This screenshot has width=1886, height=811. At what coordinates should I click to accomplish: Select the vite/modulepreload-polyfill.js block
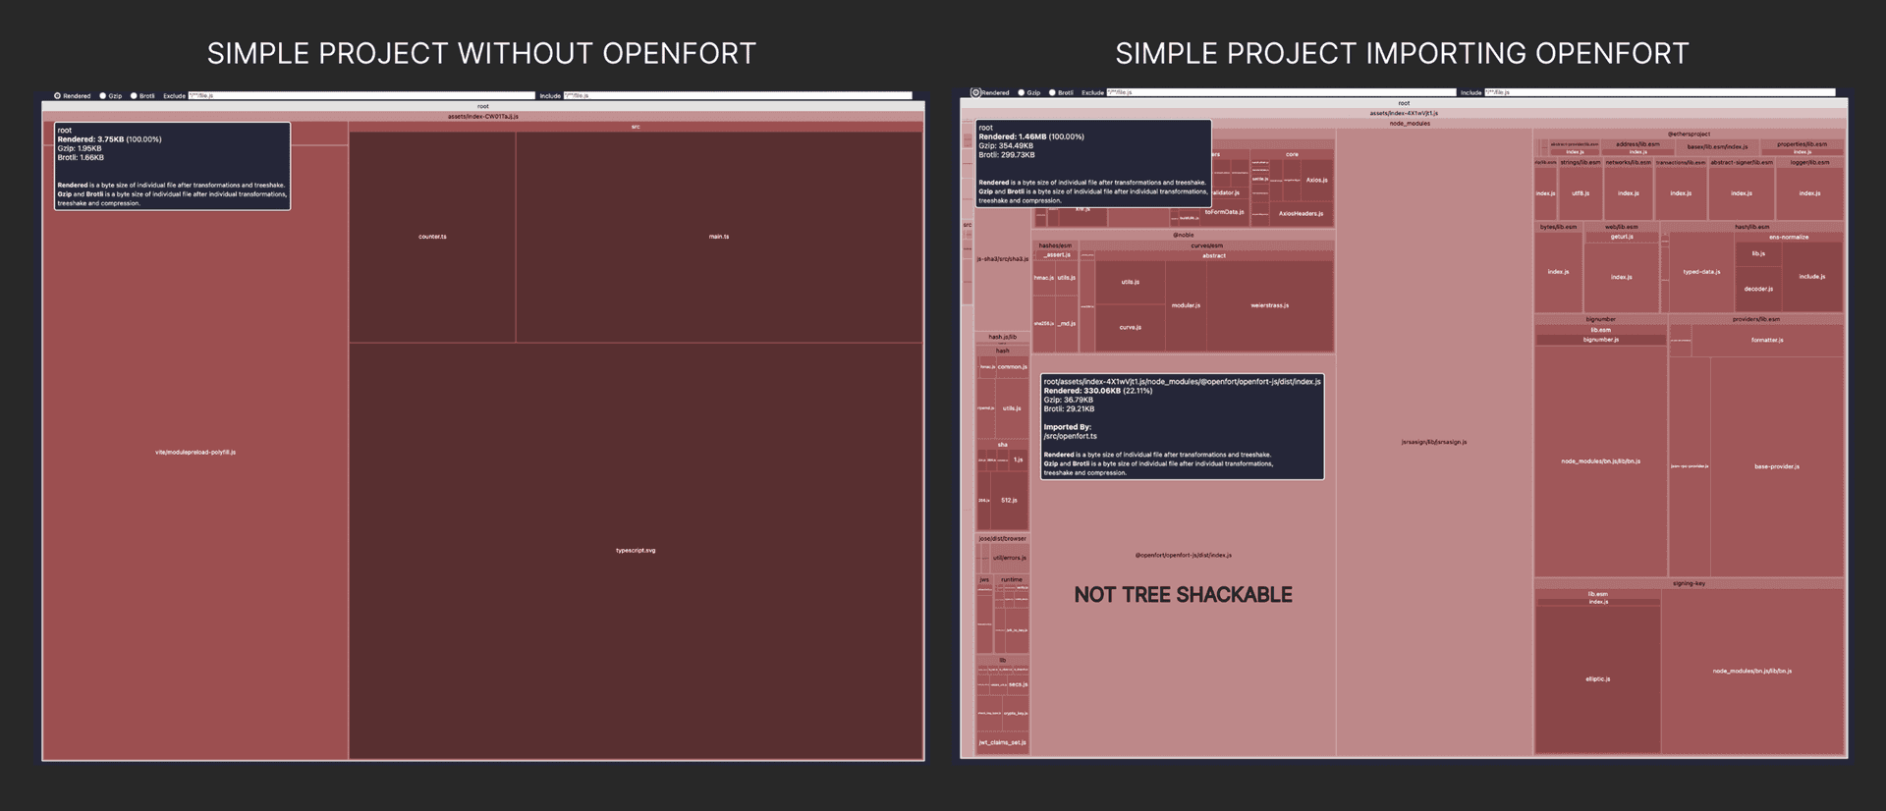click(195, 453)
